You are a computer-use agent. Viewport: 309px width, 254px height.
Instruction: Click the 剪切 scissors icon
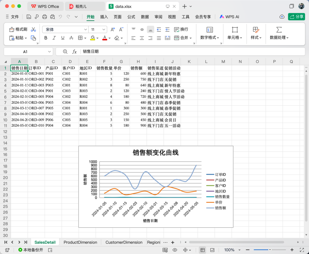(33, 29)
